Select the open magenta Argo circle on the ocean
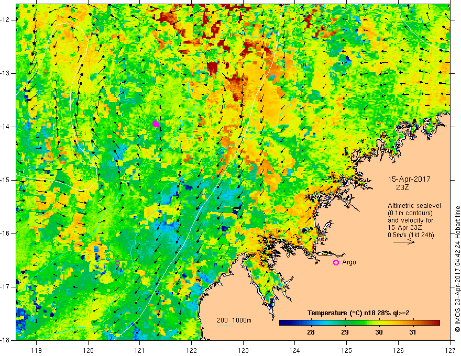 pyautogui.click(x=117, y=263)
